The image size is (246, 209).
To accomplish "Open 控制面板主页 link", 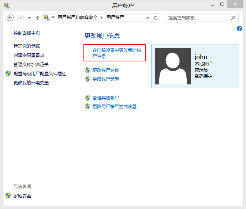I will point(27,33).
